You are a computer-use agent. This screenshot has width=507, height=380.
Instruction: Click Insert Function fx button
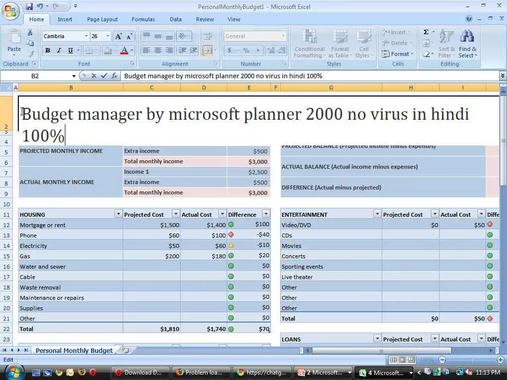click(114, 76)
